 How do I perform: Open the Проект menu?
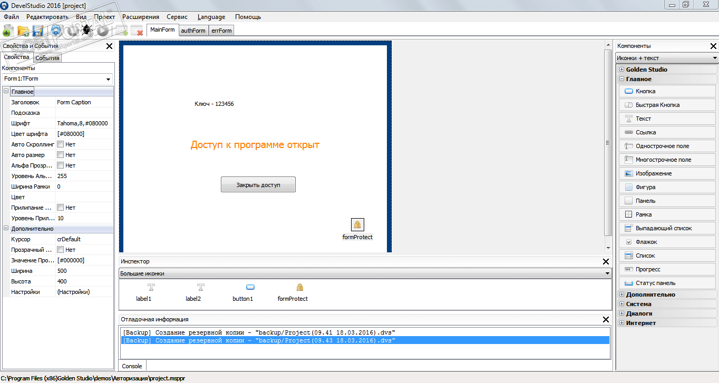[104, 17]
